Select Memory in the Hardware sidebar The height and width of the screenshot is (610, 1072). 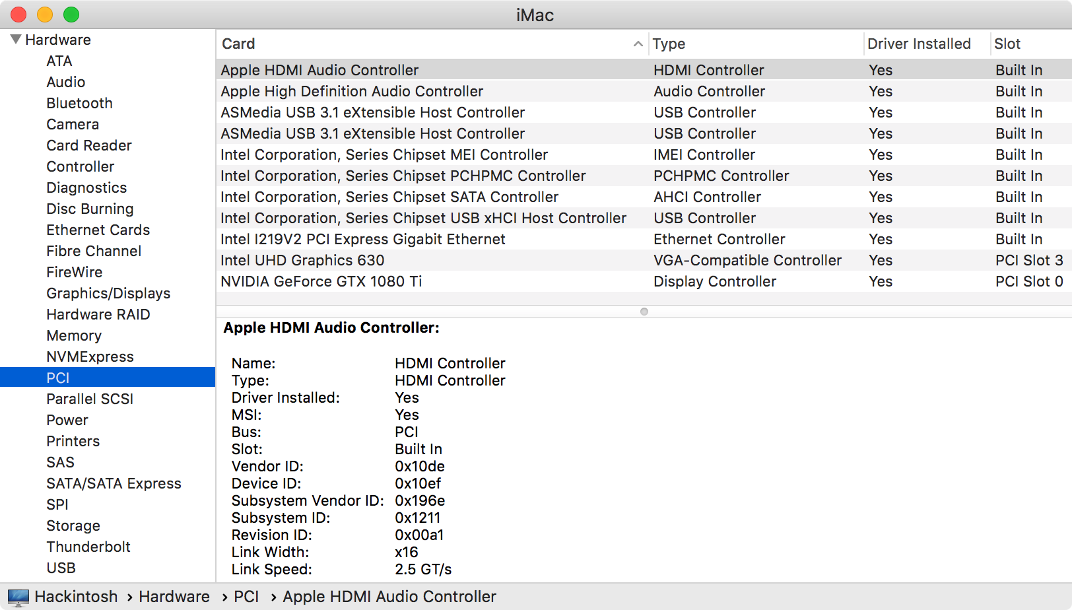74,335
